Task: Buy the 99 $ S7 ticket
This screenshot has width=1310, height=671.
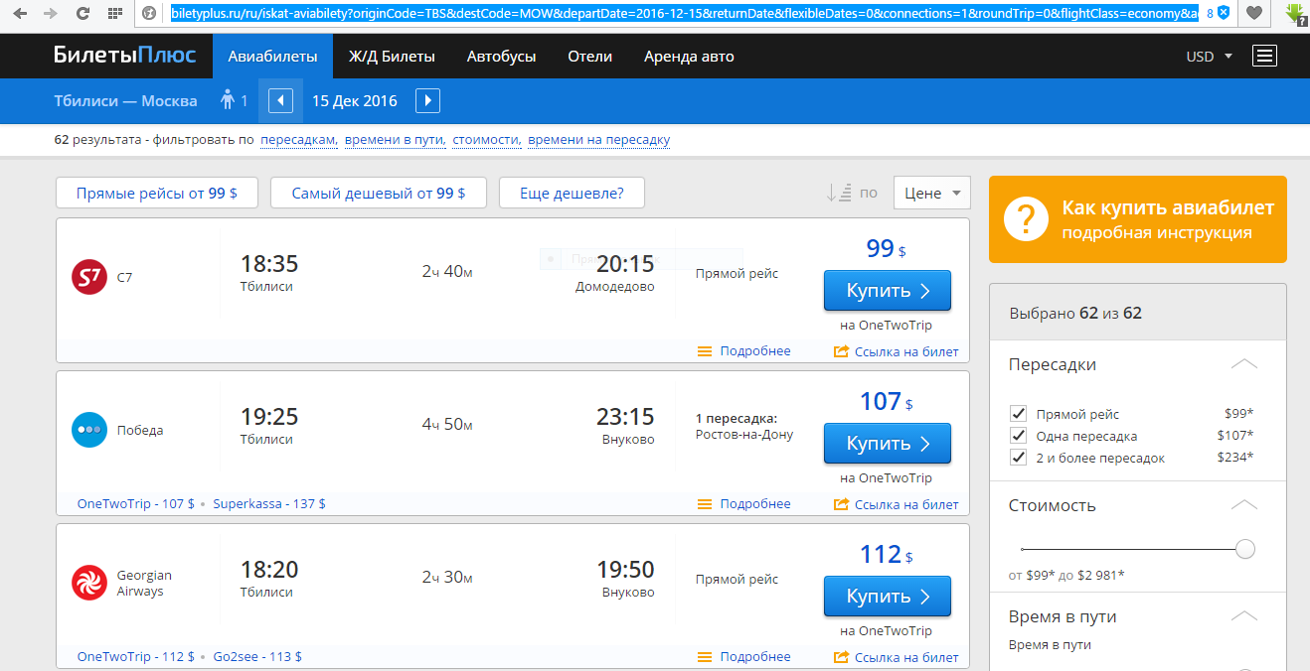Action: coord(888,291)
